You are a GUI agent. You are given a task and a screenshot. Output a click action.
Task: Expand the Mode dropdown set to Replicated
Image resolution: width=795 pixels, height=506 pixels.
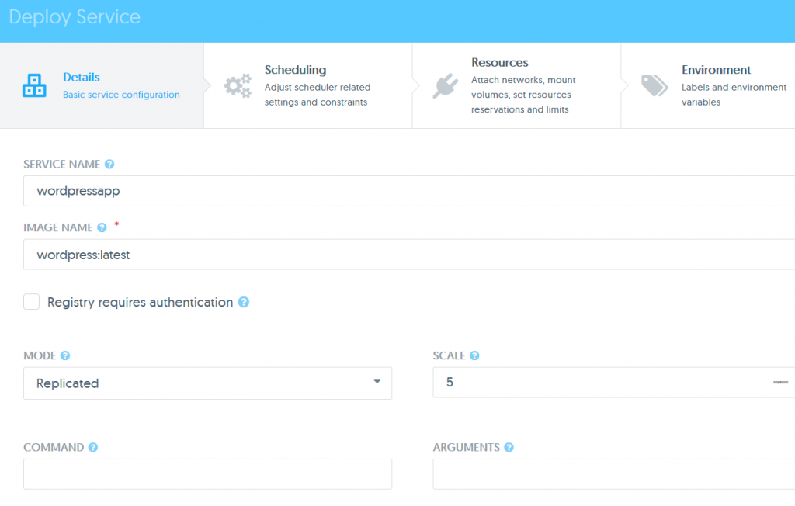pos(208,383)
